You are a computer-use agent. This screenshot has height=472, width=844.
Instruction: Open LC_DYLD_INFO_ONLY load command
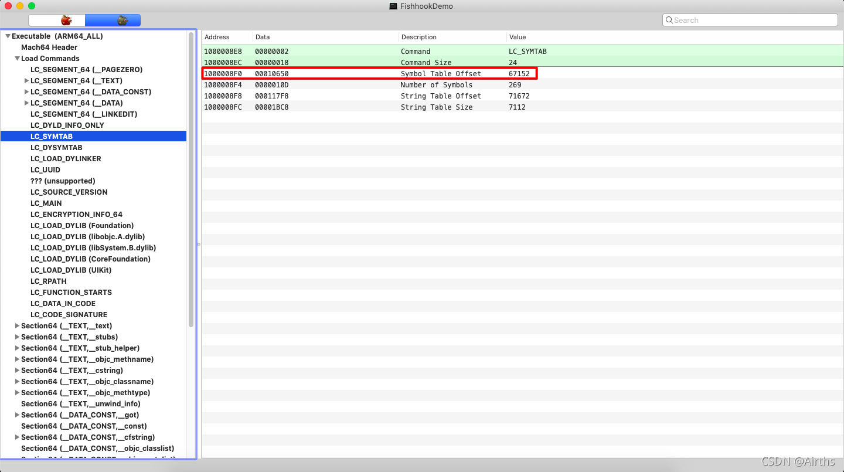67,125
